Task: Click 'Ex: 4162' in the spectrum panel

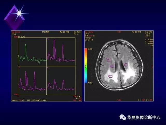Action: click(77, 32)
